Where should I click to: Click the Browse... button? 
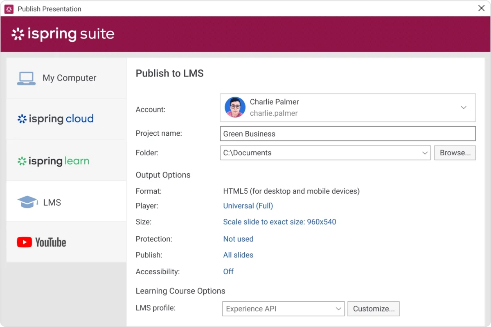[x=455, y=153]
